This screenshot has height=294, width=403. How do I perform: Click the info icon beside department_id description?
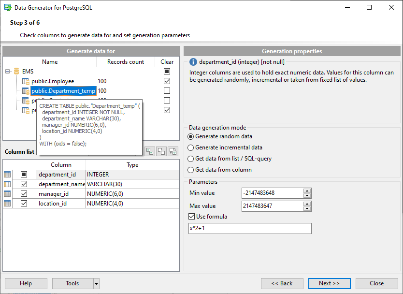(x=193, y=62)
